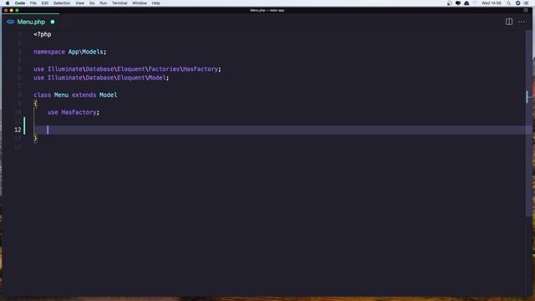This screenshot has width=535, height=301.
Task: Open Spotlight search in the menu bar
Action: 509,3
